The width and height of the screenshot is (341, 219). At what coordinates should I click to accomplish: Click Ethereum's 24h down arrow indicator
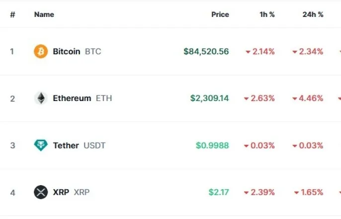295,99
